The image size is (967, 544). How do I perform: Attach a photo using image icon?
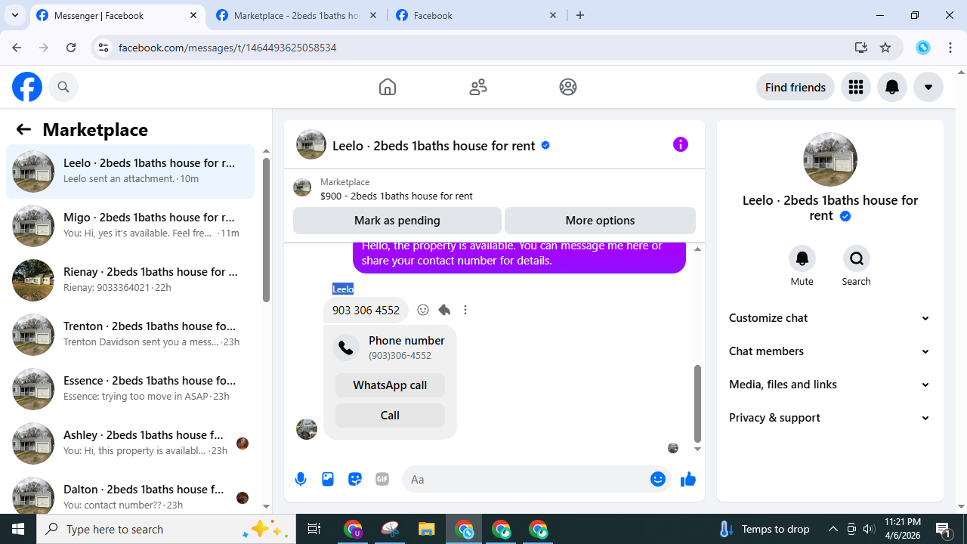point(328,479)
